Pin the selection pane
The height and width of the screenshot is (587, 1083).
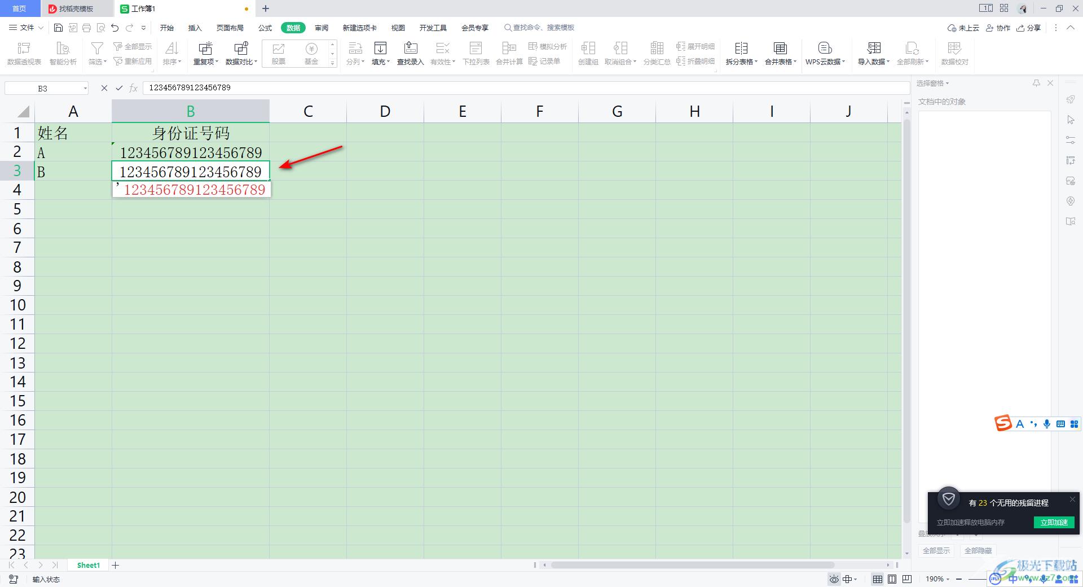[x=1036, y=83]
